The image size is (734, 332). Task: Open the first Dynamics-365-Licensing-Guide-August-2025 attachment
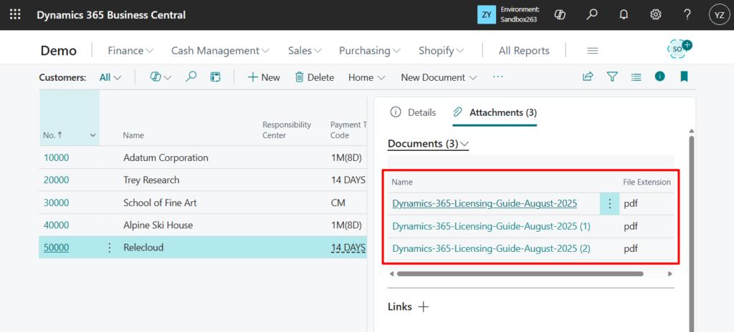[485, 204]
